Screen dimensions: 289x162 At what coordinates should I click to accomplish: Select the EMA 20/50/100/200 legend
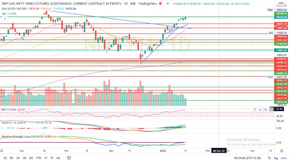[x=14, y=9]
